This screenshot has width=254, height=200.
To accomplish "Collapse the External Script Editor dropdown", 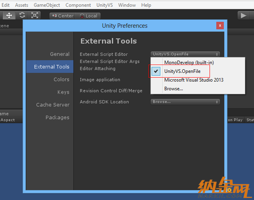I will point(185,54).
